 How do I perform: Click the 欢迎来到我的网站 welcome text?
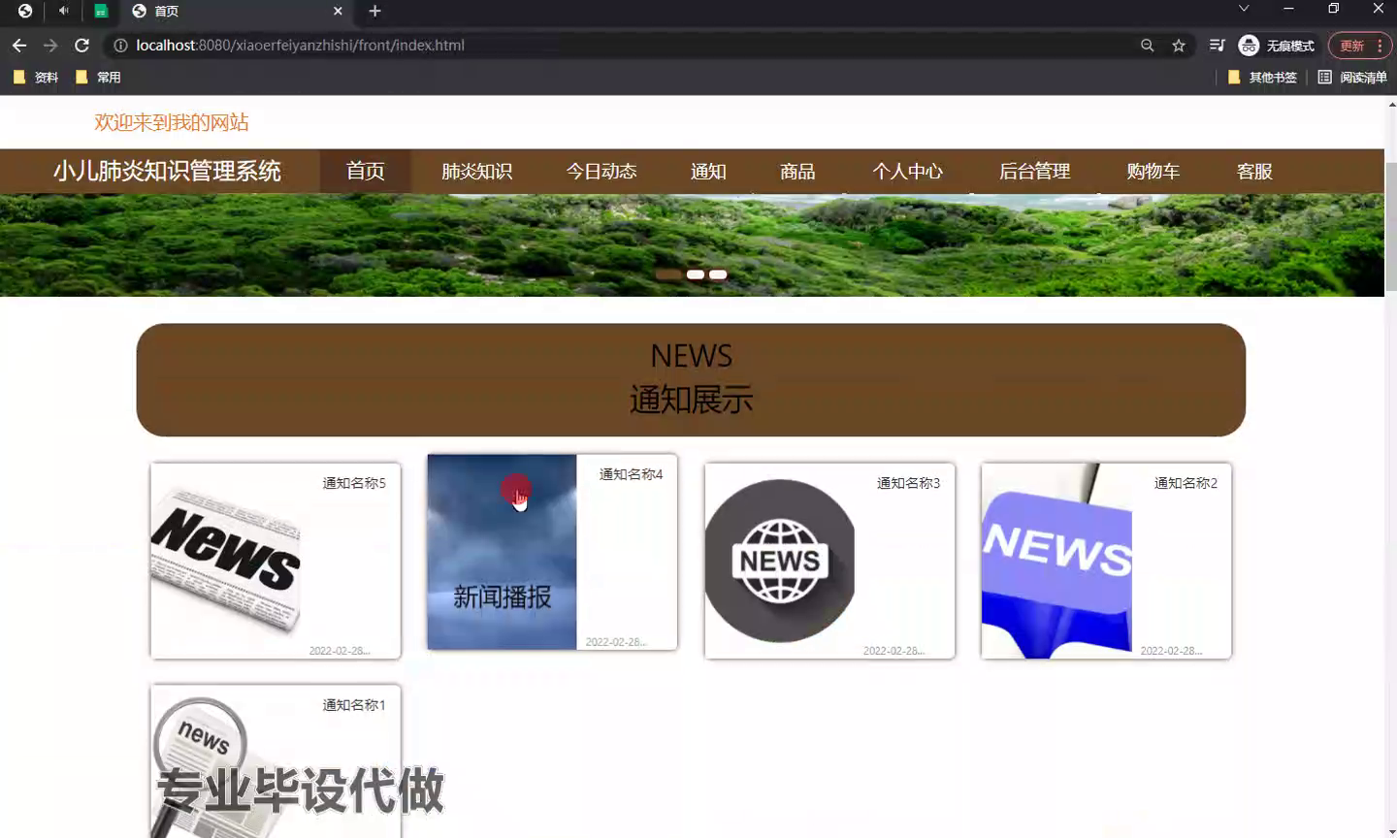[172, 122]
